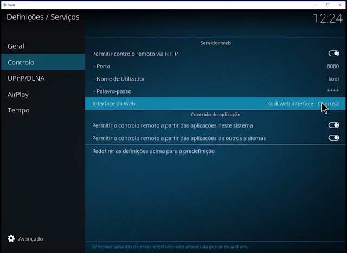
Task: Select the Controlo category in sidebar
Action: [43, 62]
